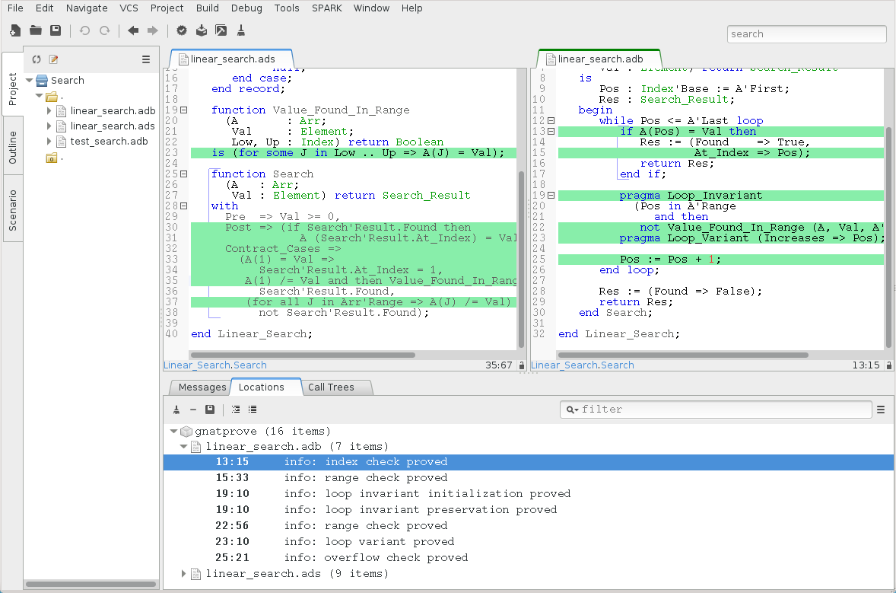The width and height of the screenshot is (896, 593).
Task: Navigate back to previous location
Action: coord(133,31)
